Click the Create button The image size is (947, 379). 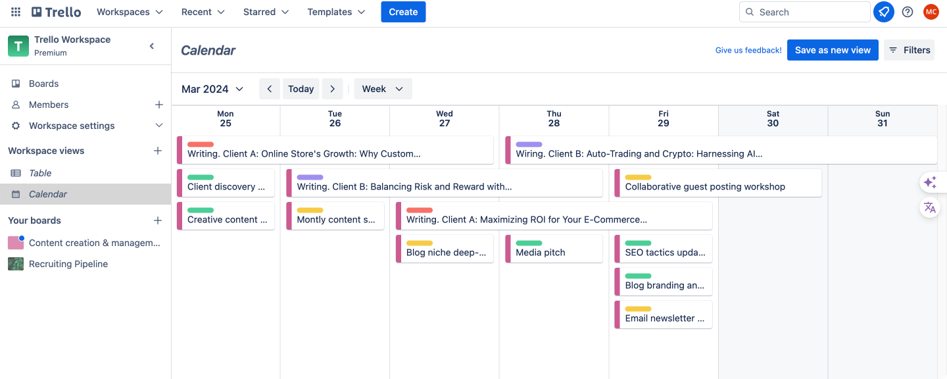(403, 12)
